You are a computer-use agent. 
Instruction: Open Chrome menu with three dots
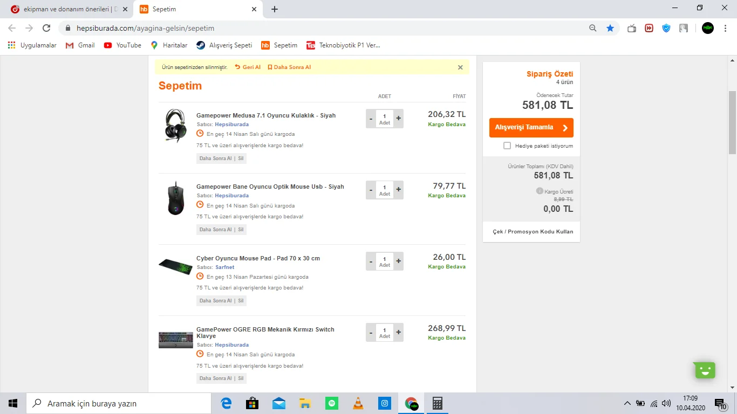725,28
